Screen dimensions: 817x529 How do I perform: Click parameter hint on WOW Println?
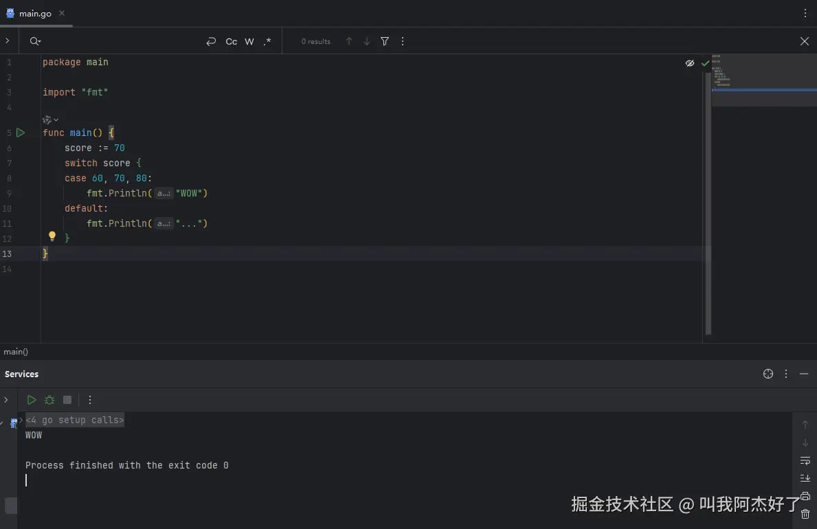164,193
